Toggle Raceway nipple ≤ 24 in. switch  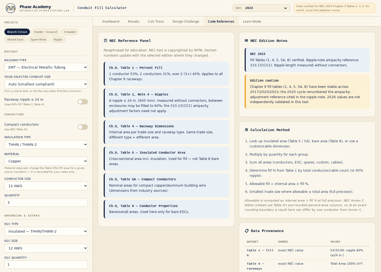click(83, 102)
